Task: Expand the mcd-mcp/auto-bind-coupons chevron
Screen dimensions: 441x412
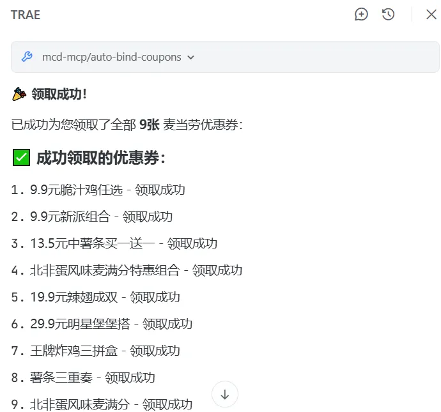Action: 191,57
